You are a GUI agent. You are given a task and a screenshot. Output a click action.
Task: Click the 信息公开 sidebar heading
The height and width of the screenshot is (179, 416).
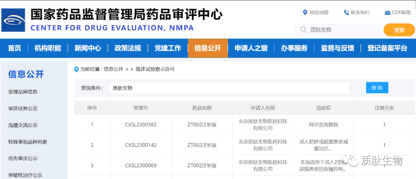pyautogui.click(x=26, y=74)
